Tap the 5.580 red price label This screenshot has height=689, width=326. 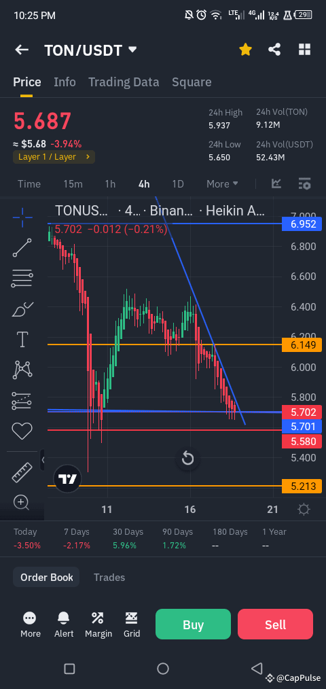pyautogui.click(x=303, y=441)
